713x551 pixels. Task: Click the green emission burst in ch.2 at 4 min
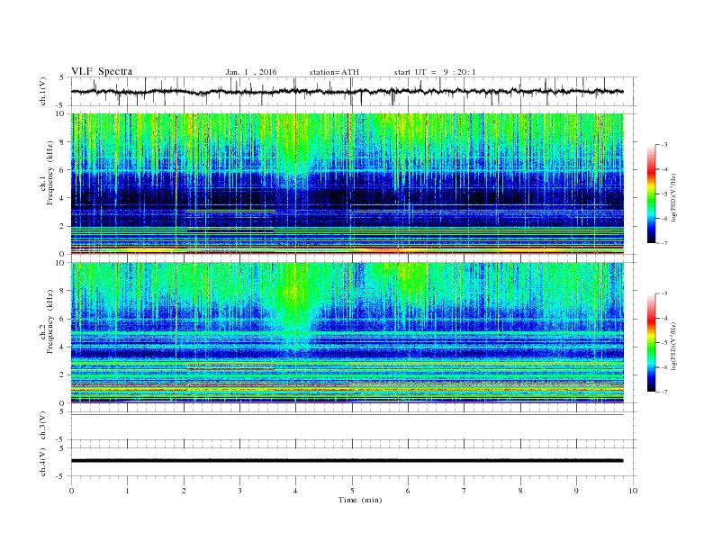click(x=294, y=300)
